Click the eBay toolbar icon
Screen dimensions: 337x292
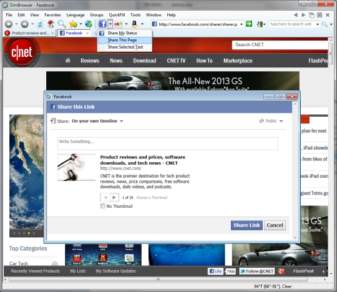(119, 24)
